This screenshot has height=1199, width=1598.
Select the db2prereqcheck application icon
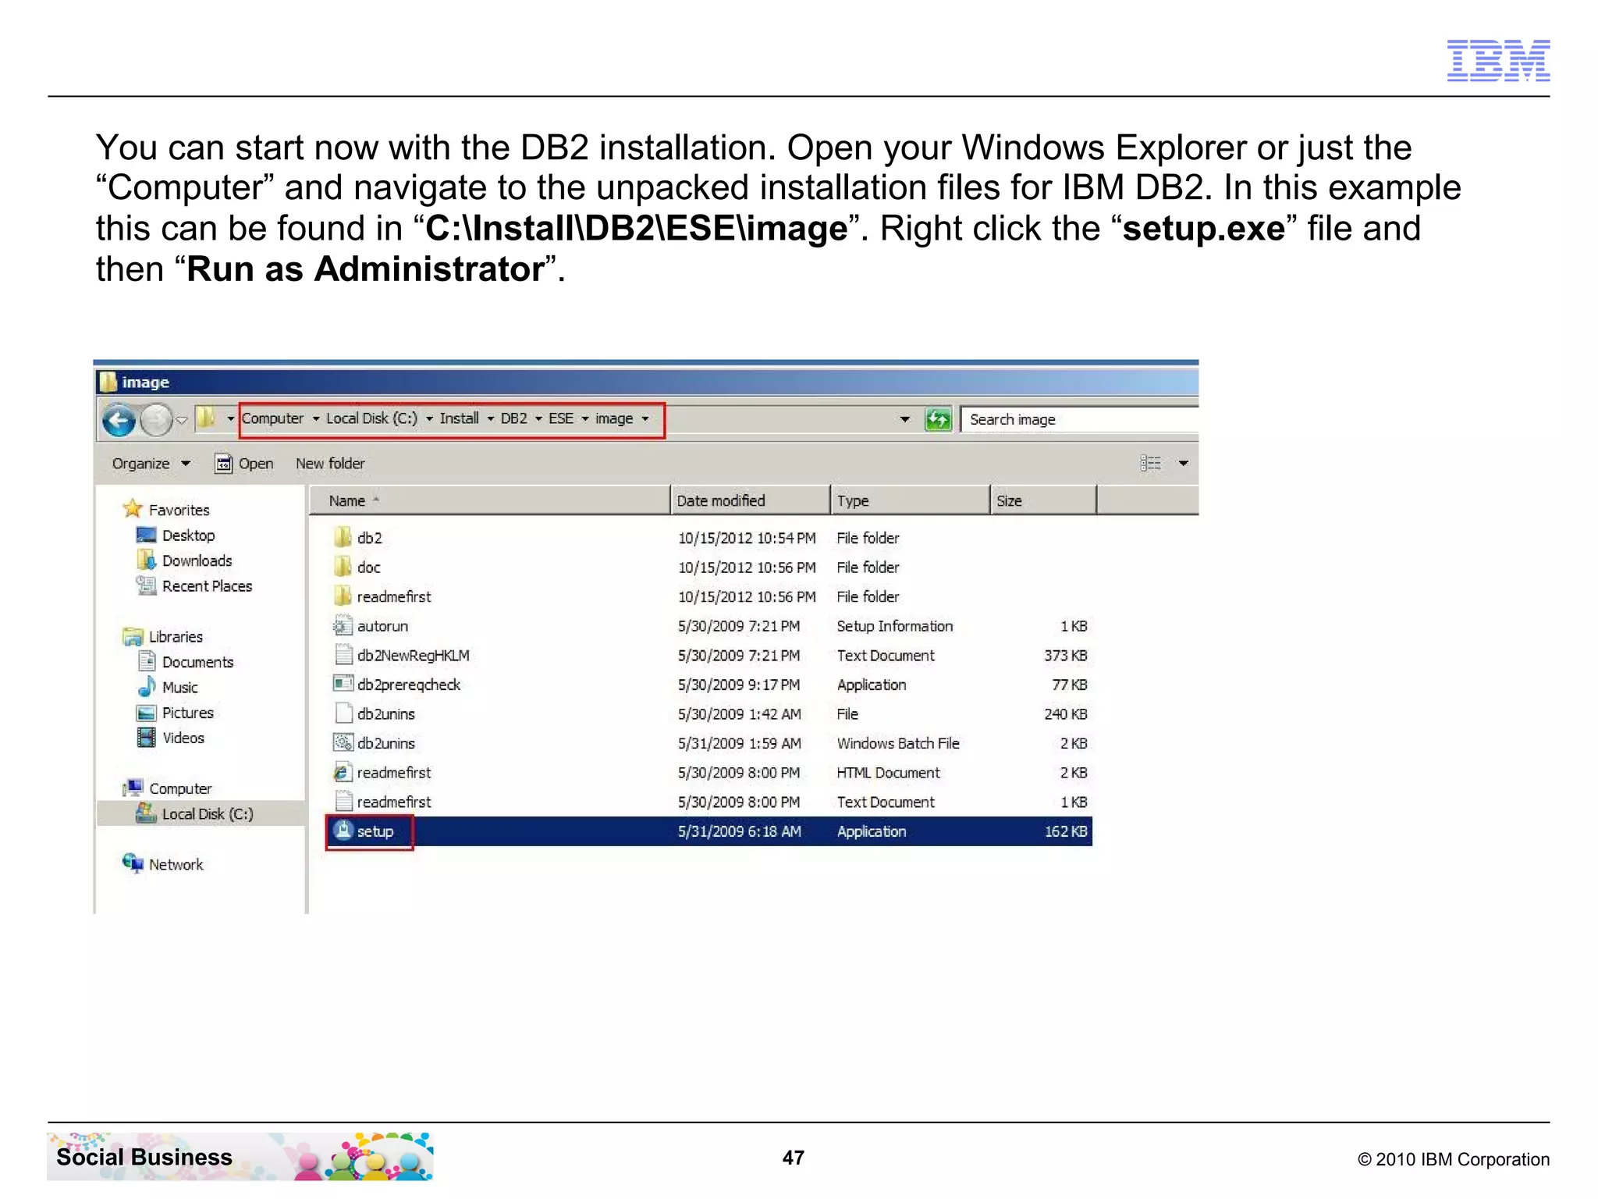point(343,684)
